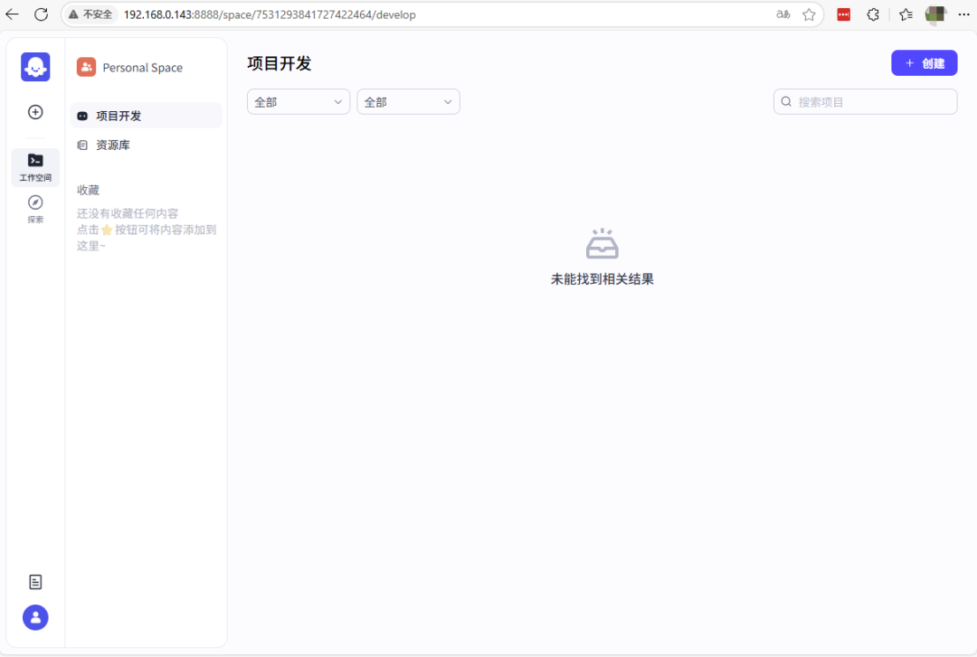Open the 工作空间 workspace icon
Viewport: 977px width, 657px height.
click(x=35, y=167)
